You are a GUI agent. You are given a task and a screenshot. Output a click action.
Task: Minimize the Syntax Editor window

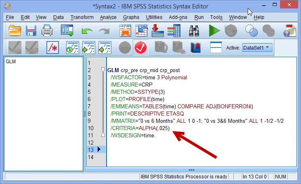coord(264,5)
